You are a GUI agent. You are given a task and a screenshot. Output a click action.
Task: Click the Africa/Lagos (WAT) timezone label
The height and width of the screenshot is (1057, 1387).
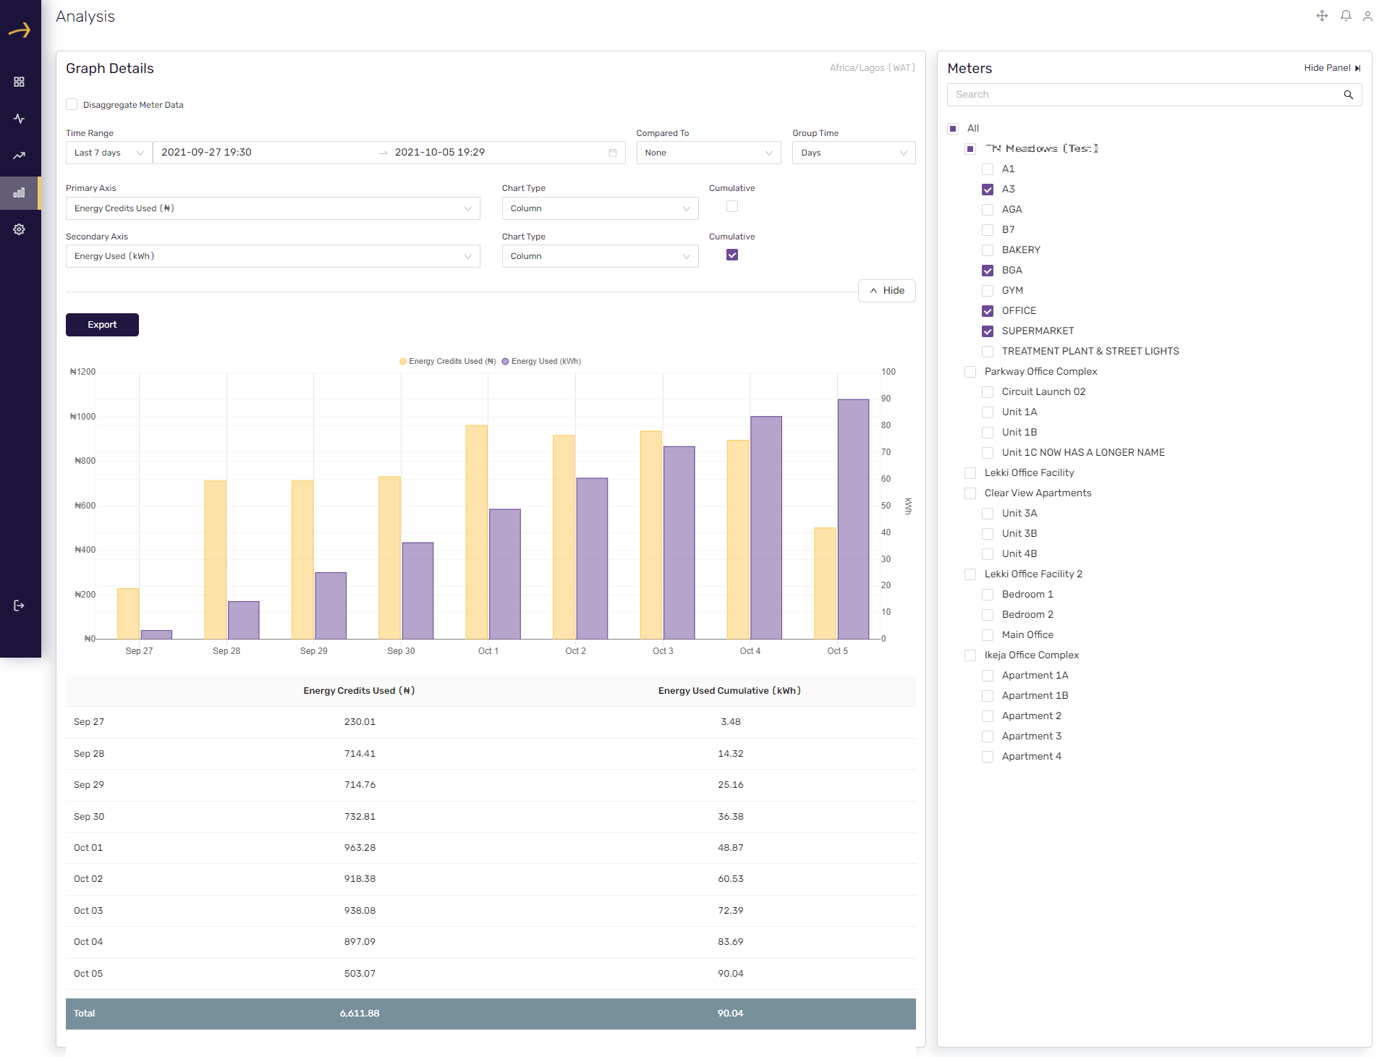(872, 68)
